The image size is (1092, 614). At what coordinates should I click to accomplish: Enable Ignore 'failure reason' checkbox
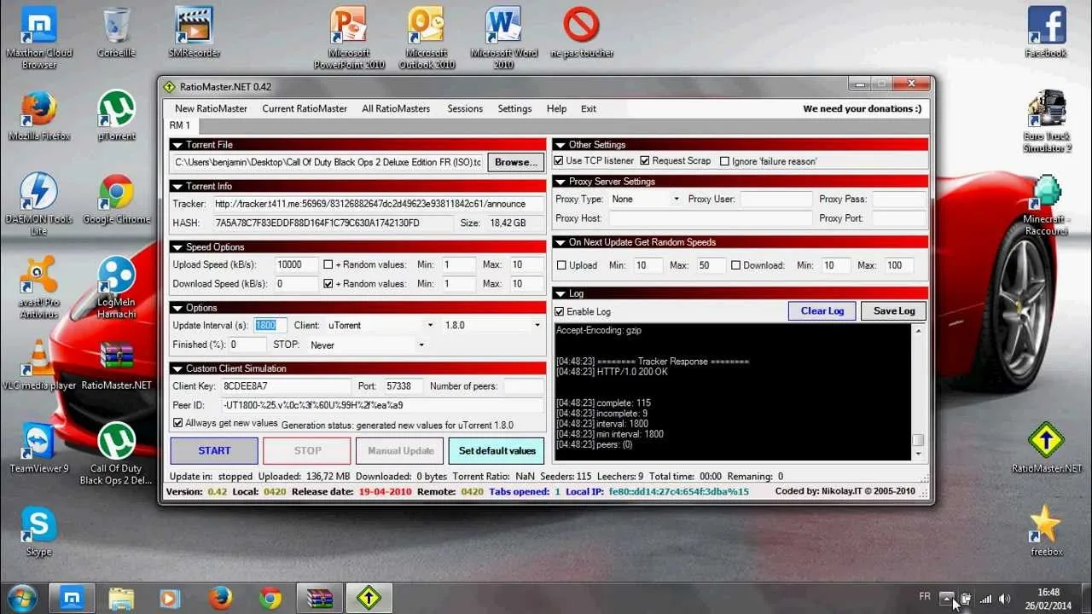(724, 161)
